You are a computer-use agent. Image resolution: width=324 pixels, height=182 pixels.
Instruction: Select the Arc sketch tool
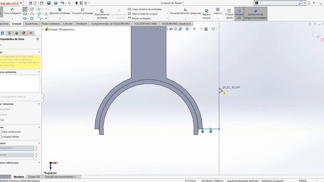(32, 14)
